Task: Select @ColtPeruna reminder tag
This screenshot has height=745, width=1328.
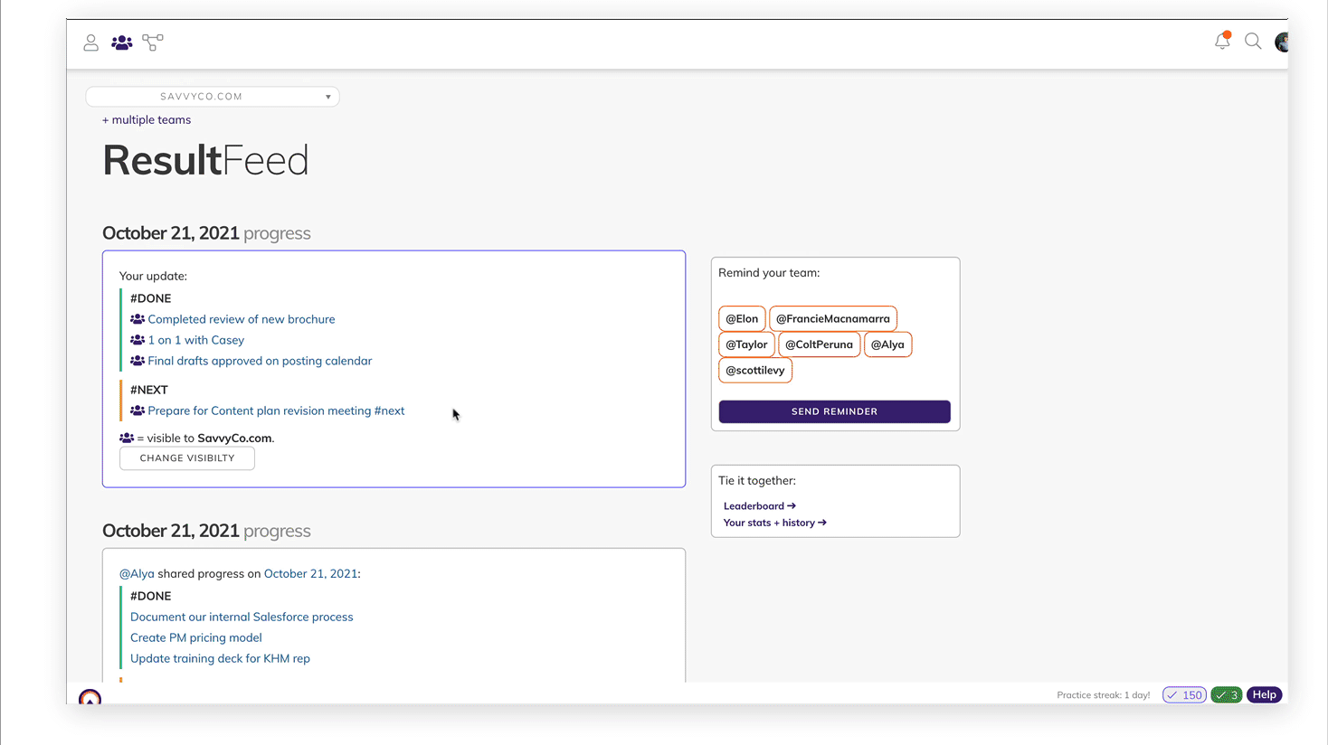Action: pyautogui.click(x=819, y=344)
